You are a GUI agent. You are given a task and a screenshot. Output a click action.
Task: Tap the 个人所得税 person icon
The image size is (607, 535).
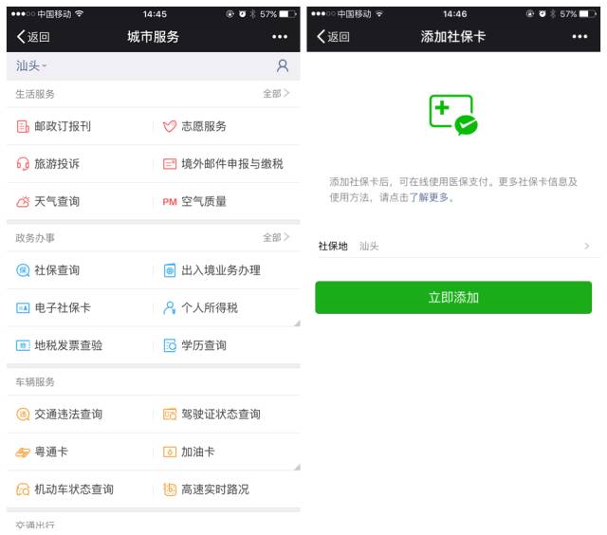169,307
